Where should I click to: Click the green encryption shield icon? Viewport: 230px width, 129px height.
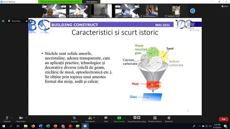[3, 21]
